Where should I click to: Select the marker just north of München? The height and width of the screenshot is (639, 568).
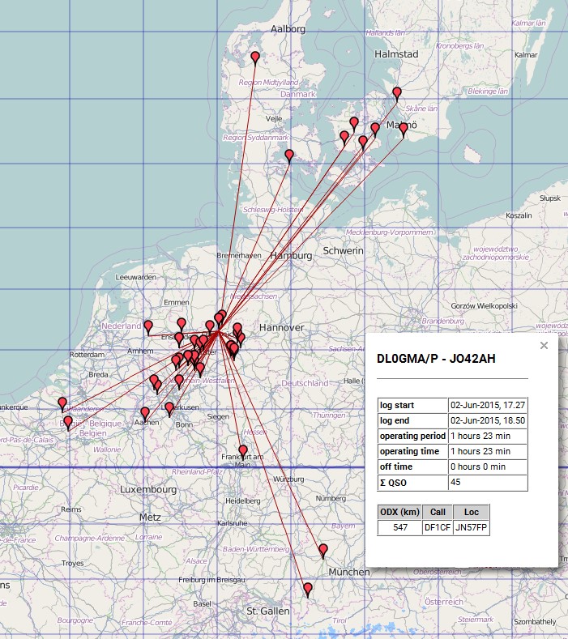coord(323,551)
